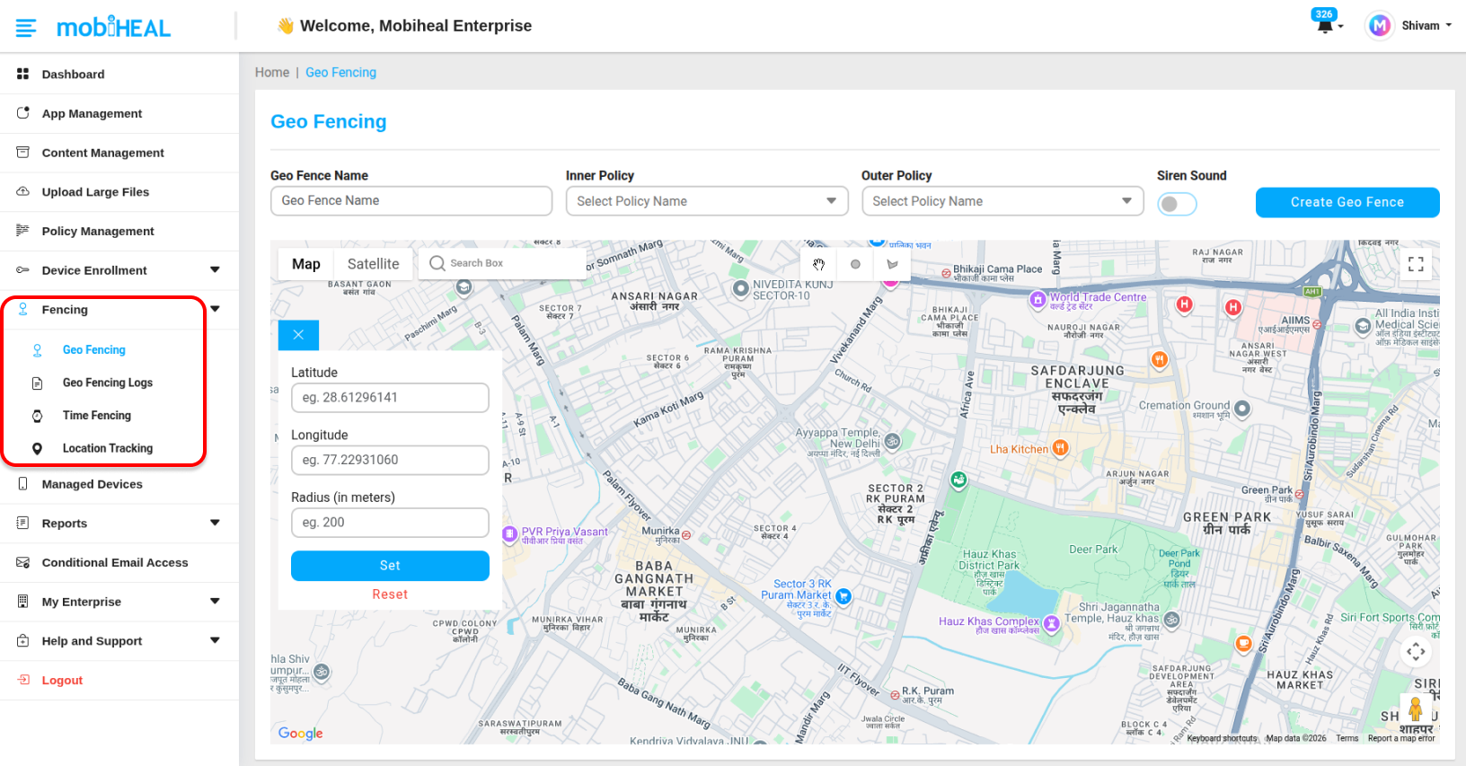Click the red Reset link
The width and height of the screenshot is (1466, 766).
click(390, 594)
